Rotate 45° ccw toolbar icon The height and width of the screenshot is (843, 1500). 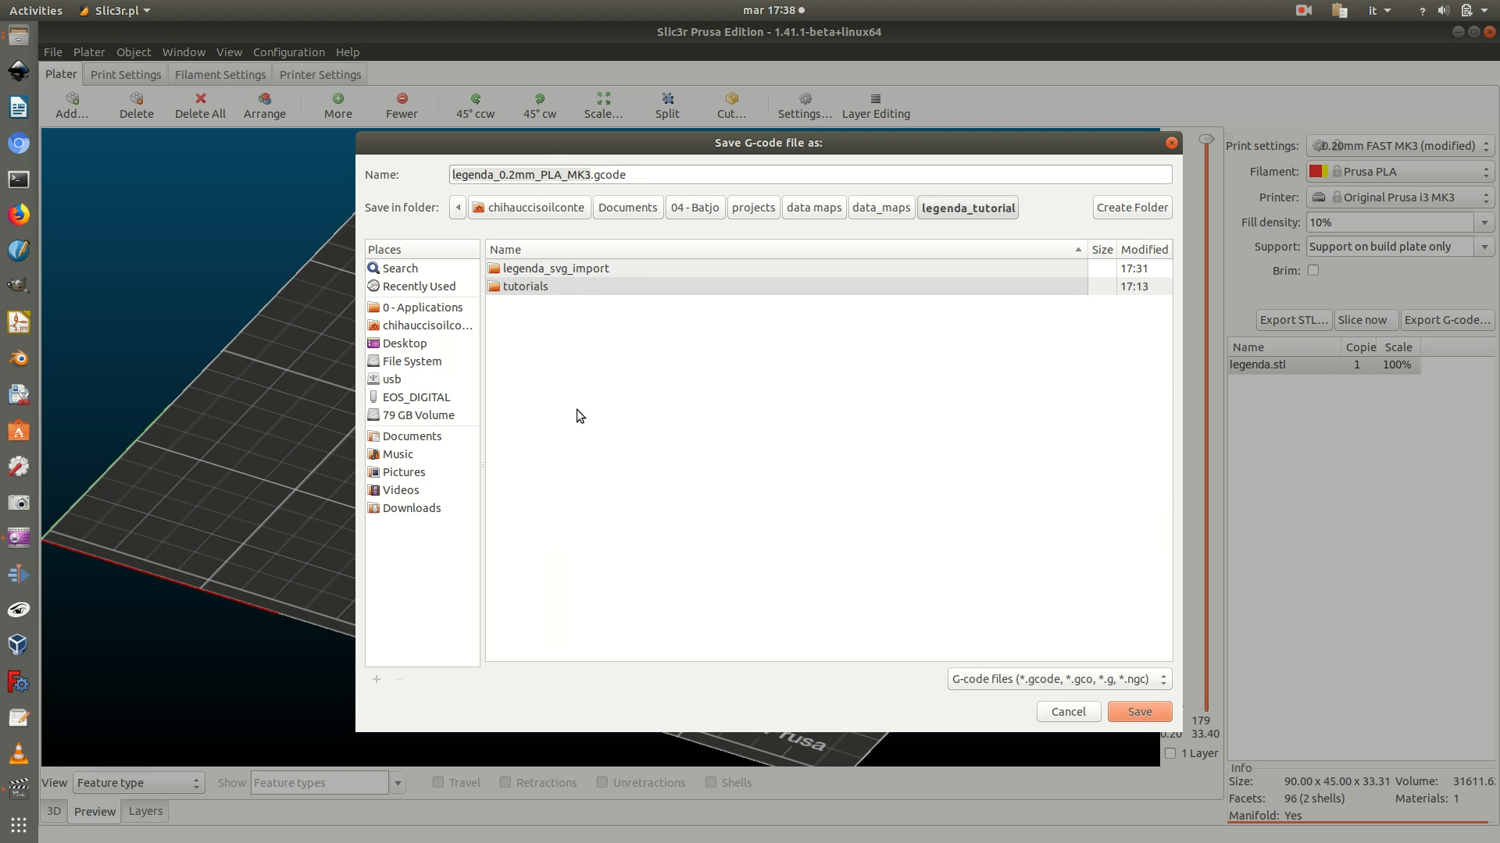475,99
